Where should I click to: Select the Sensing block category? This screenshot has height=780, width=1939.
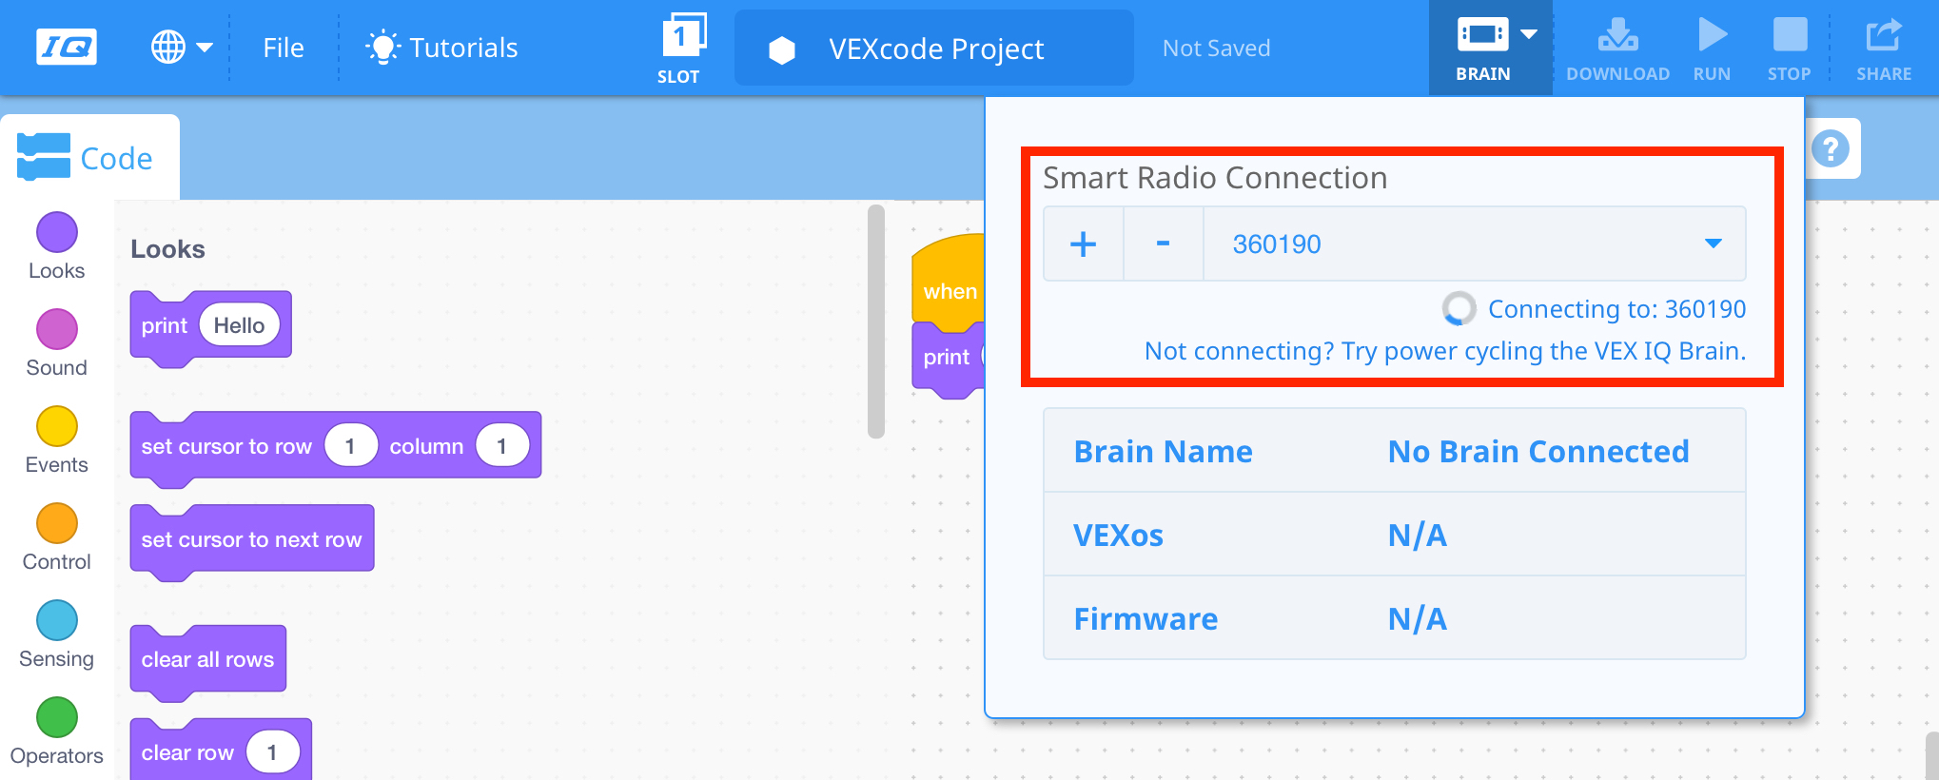tap(57, 634)
